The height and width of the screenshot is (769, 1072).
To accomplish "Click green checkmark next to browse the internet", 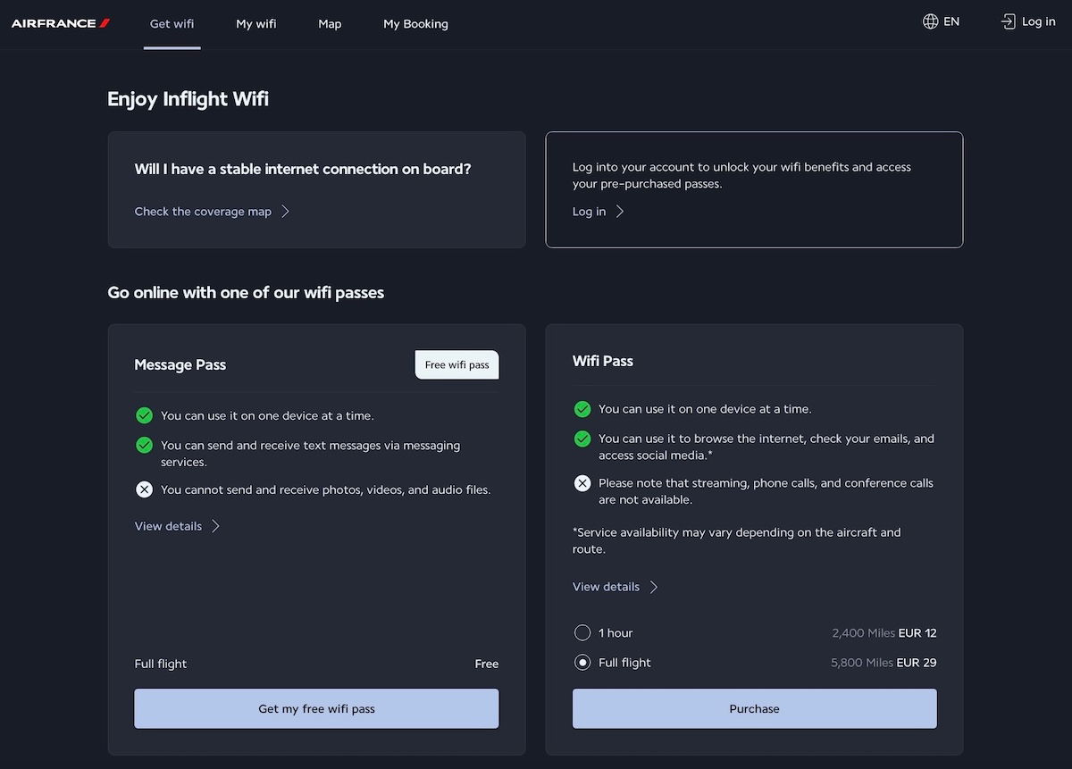I will tap(582, 439).
